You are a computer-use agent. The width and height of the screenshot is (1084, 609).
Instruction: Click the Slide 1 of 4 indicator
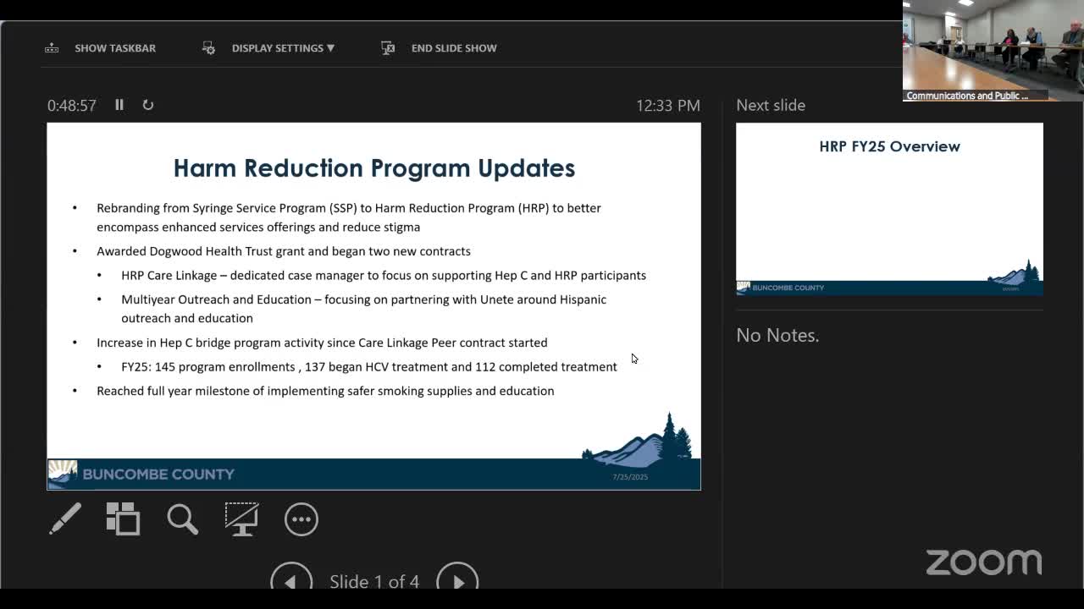coord(374,581)
